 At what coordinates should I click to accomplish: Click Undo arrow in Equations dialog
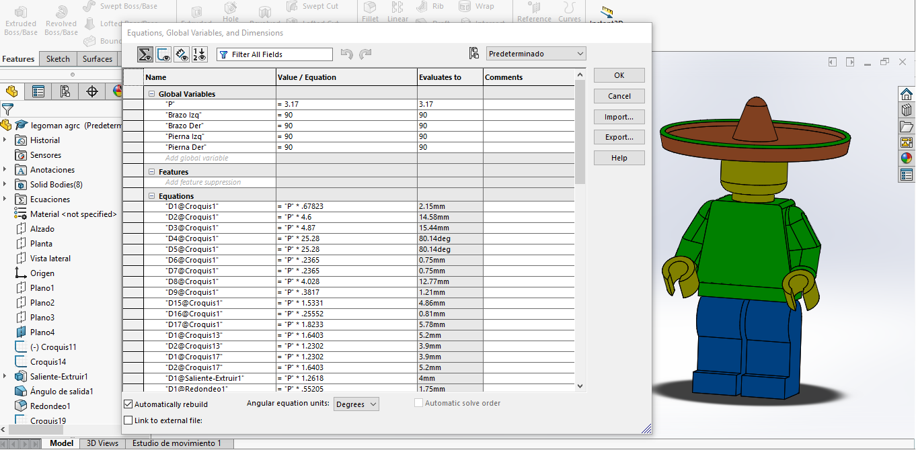pos(347,54)
